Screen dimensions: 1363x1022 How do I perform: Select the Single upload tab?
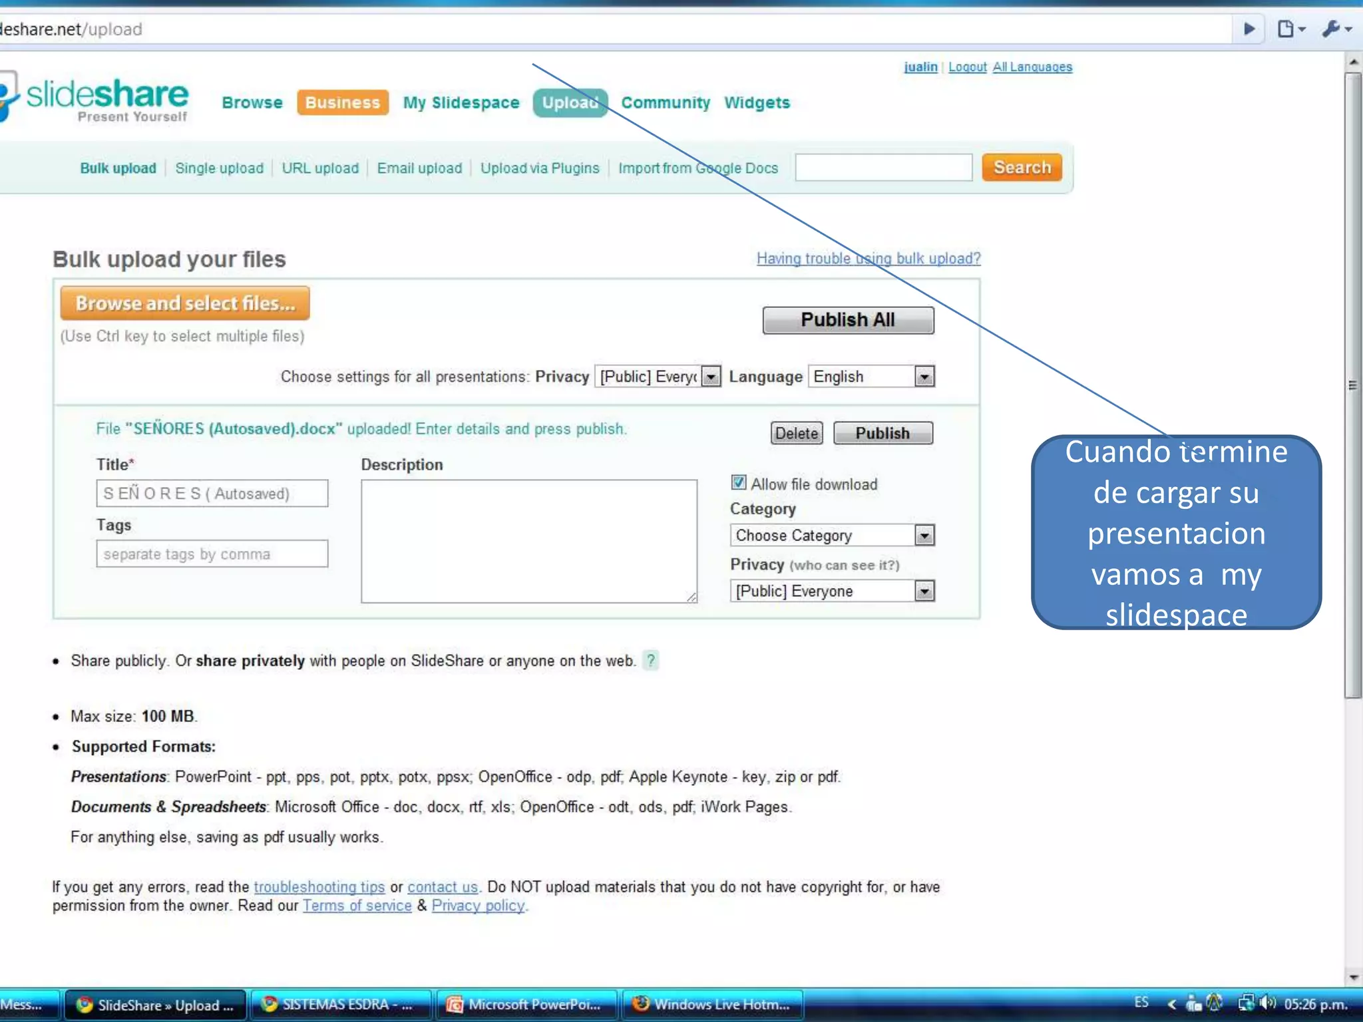[219, 168]
